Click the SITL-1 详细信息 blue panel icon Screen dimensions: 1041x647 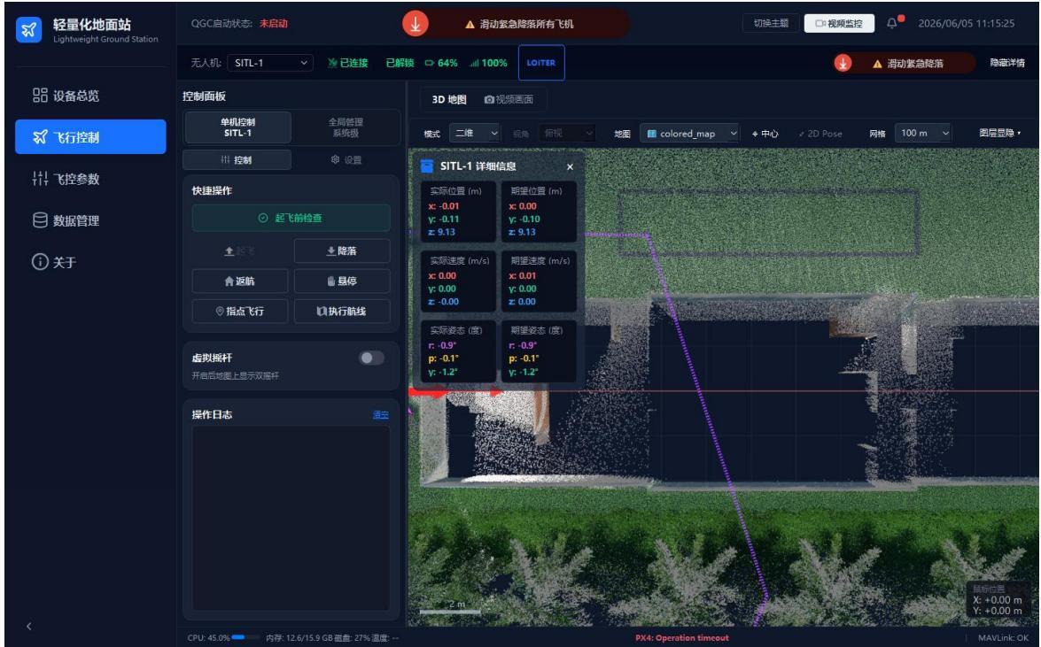pyautogui.click(x=427, y=166)
